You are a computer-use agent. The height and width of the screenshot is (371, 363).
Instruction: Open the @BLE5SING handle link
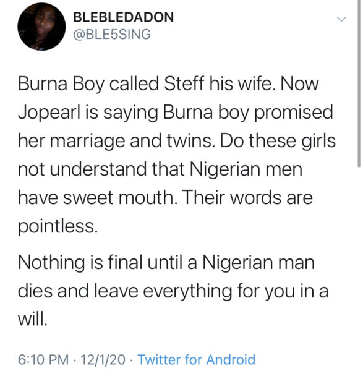112,34
